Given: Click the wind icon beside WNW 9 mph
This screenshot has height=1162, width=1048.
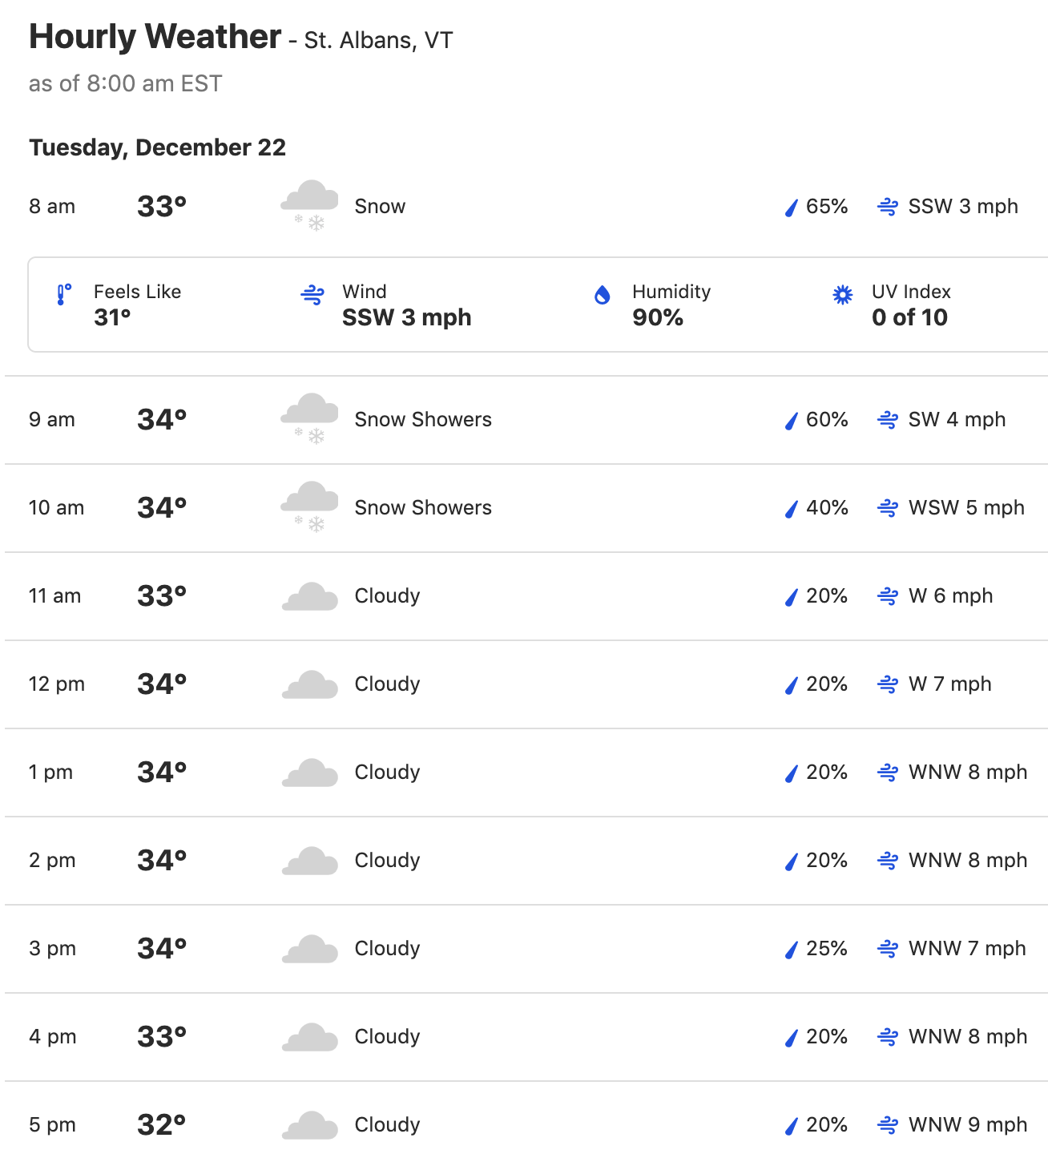Looking at the screenshot, I should pyautogui.click(x=888, y=1125).
